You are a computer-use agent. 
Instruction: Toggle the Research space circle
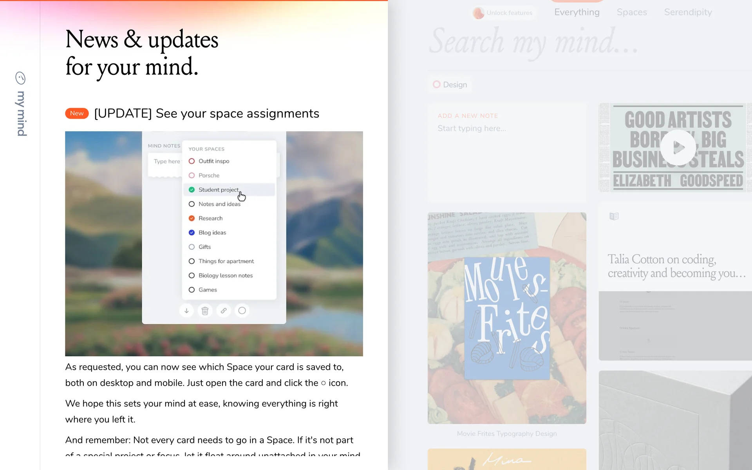pos(192,219)
